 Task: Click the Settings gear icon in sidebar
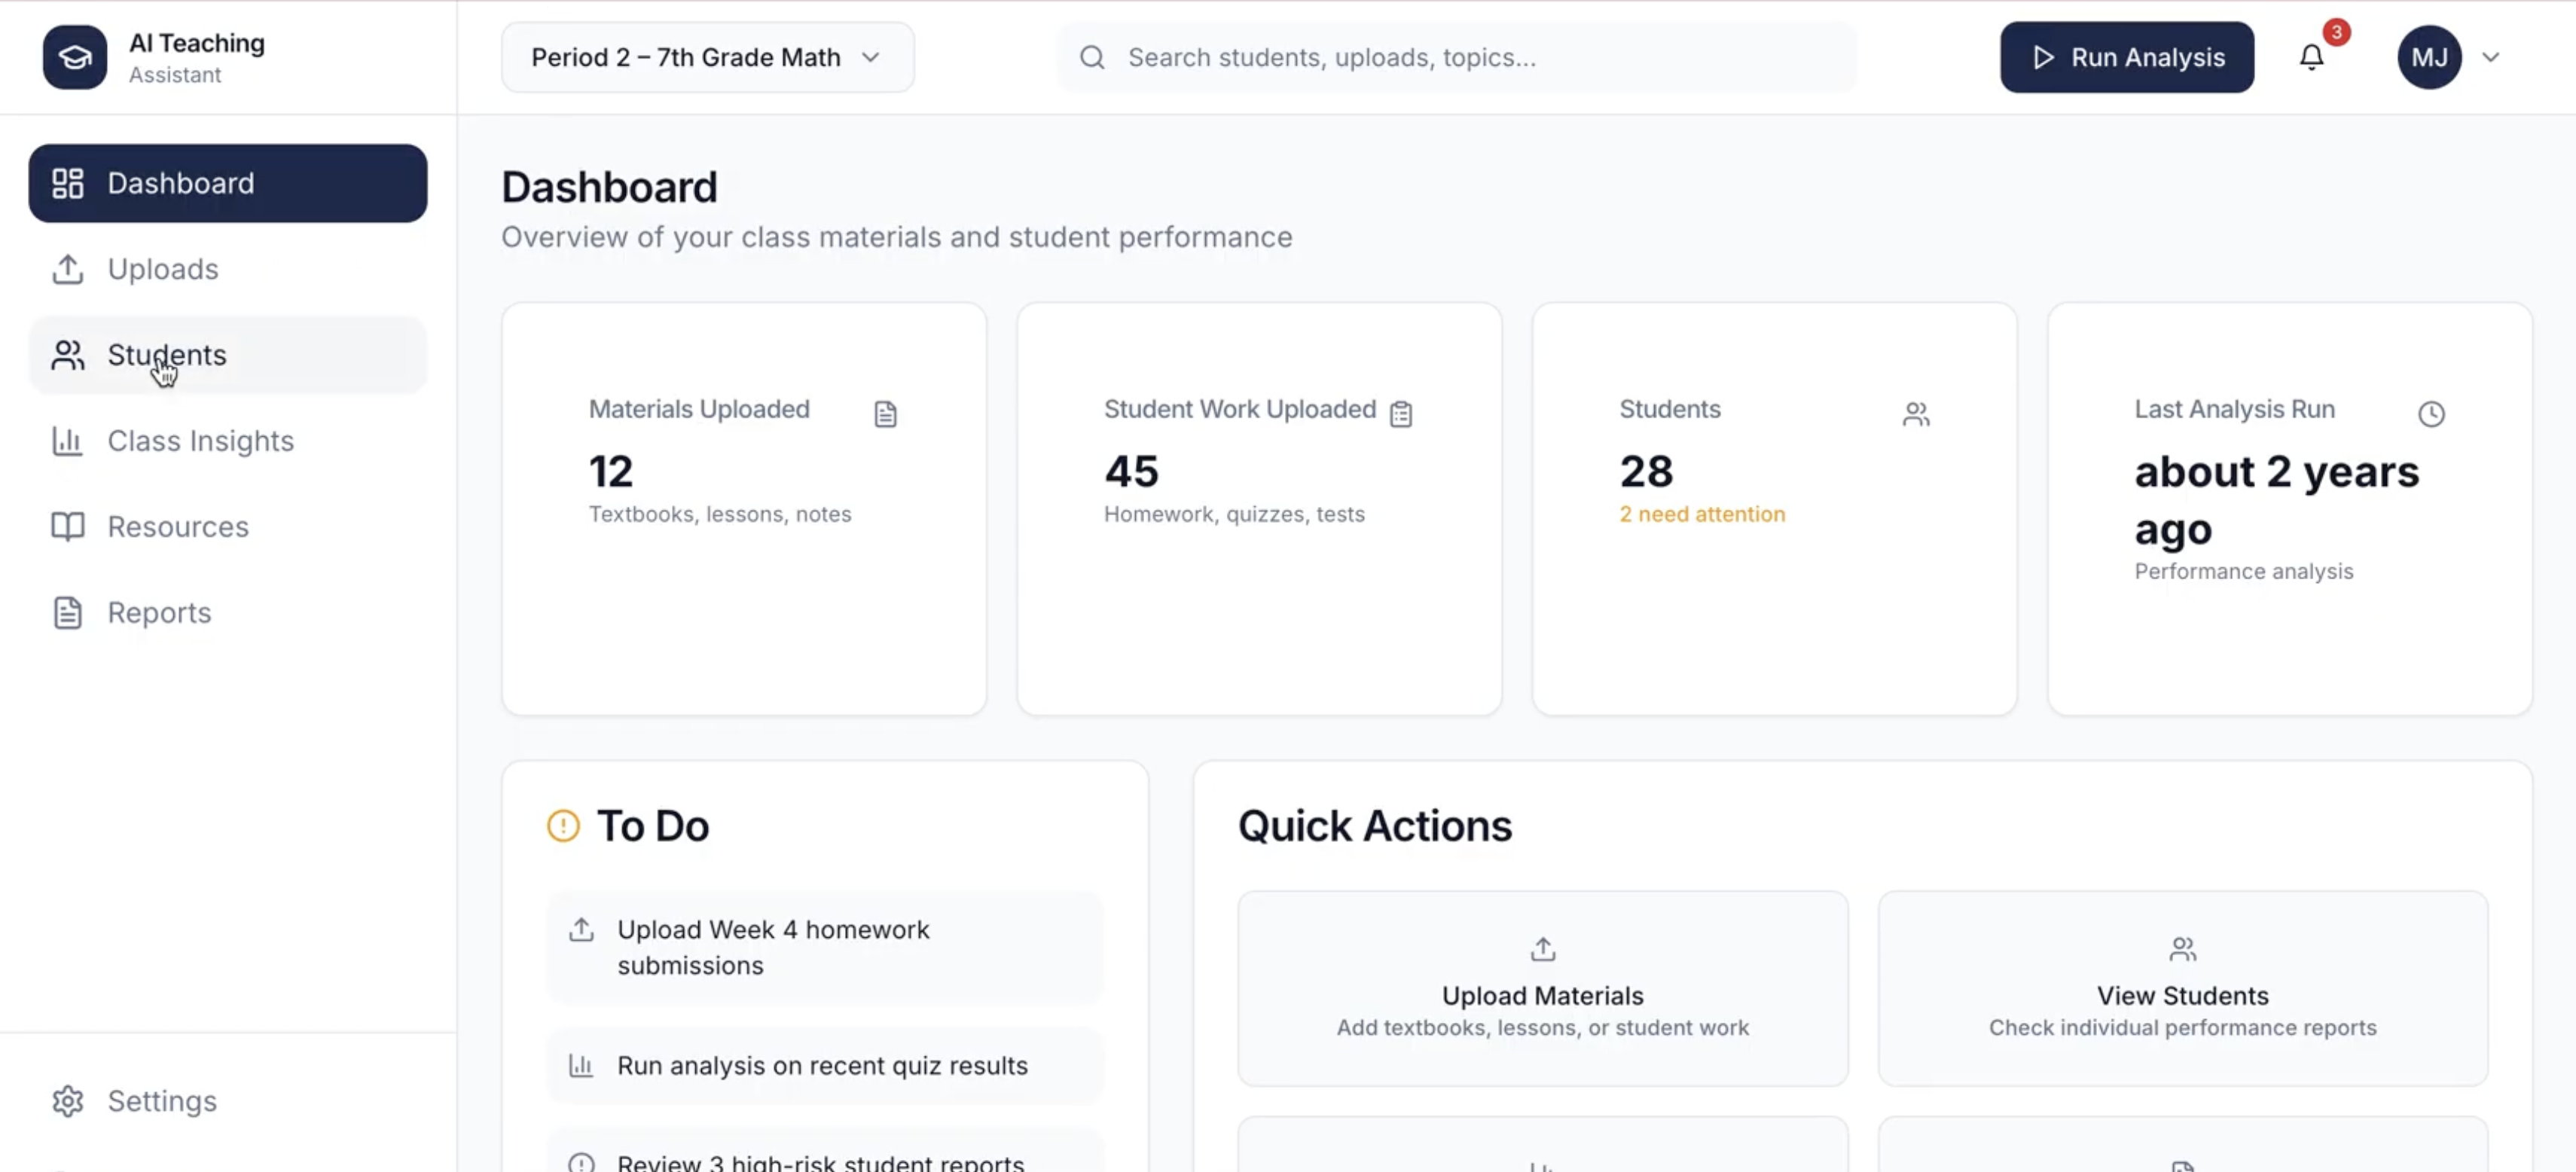coord(68,1100)
